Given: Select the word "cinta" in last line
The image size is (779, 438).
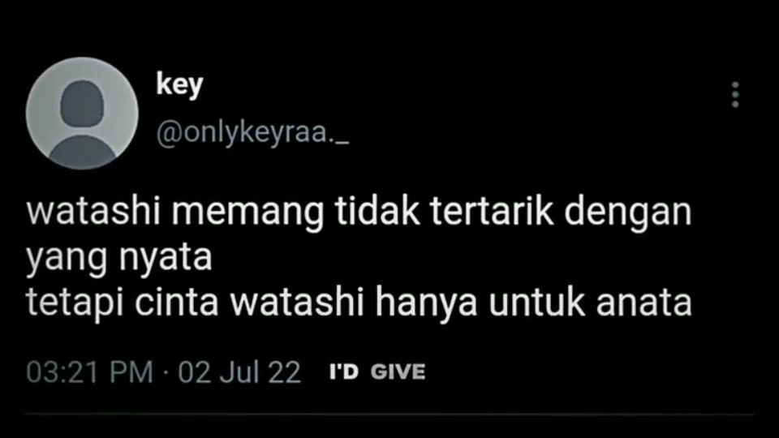Looking at the screenshot, I should 176,303.
